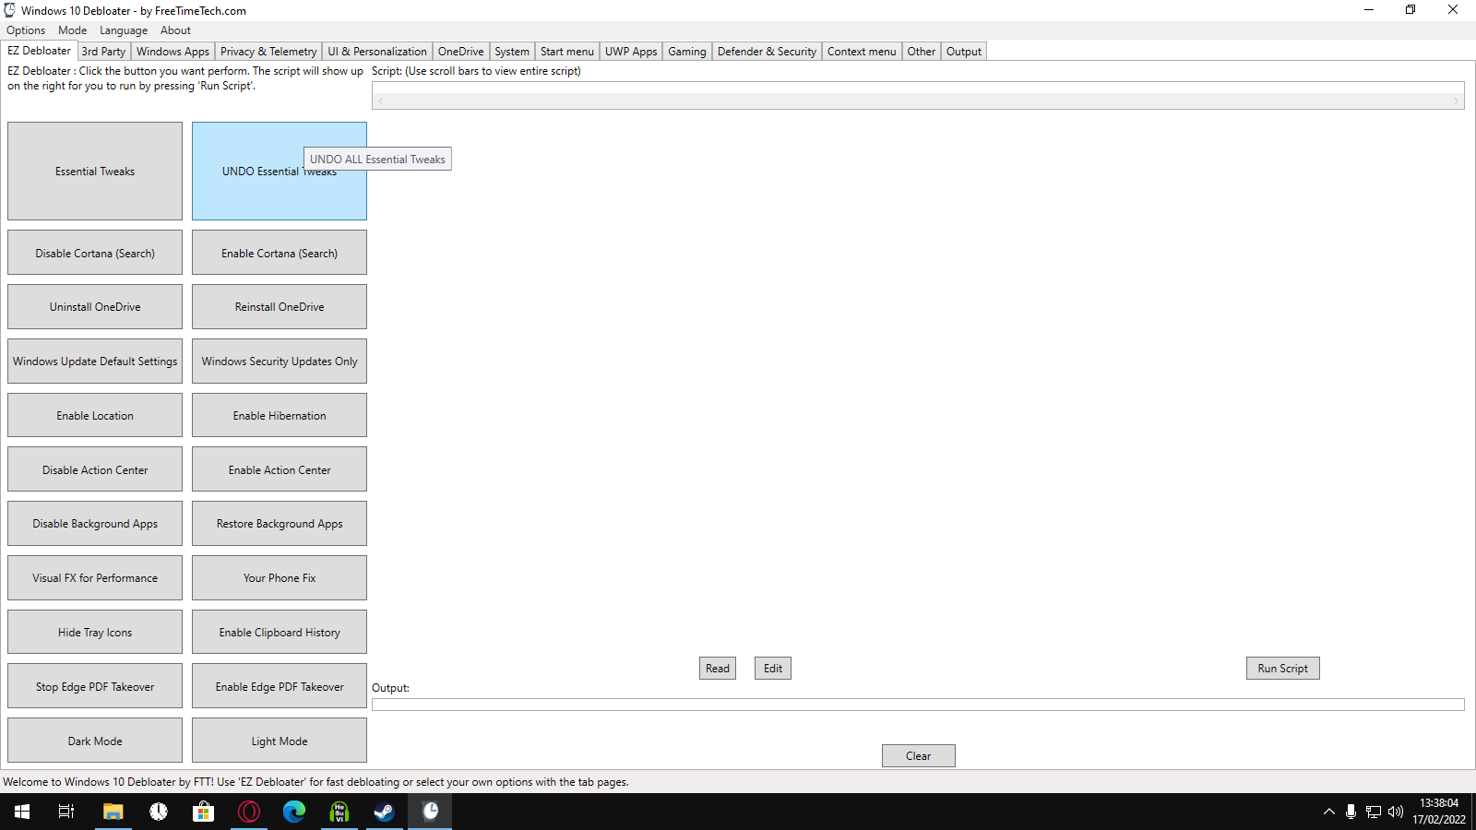Switch to the Output tab
Image resolution: width=1476 pixels, height=830 pixels.
pos(964,52)
